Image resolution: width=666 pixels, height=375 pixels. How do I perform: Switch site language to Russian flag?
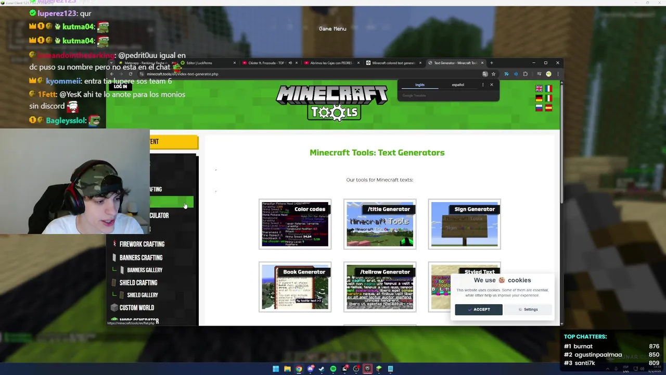(539, 108)
